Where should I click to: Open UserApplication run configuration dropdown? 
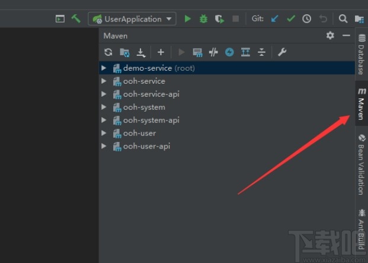pos(132,19)
